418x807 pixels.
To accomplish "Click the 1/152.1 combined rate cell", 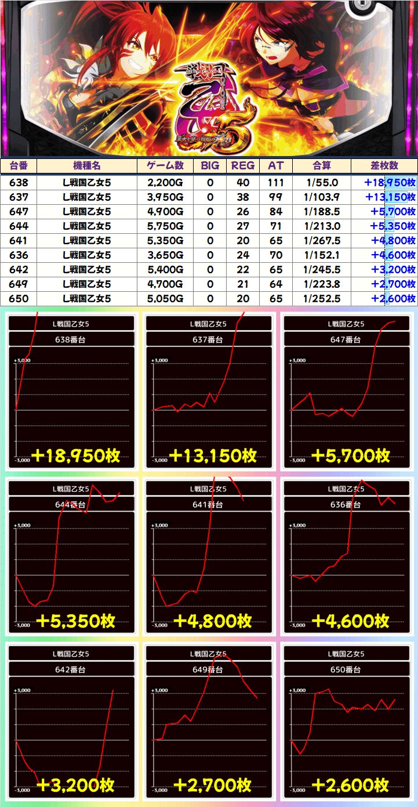I will tap(322, 255).
